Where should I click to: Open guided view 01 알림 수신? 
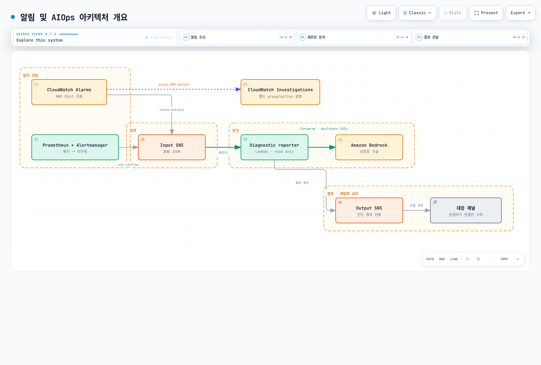[x=237, y=37]
